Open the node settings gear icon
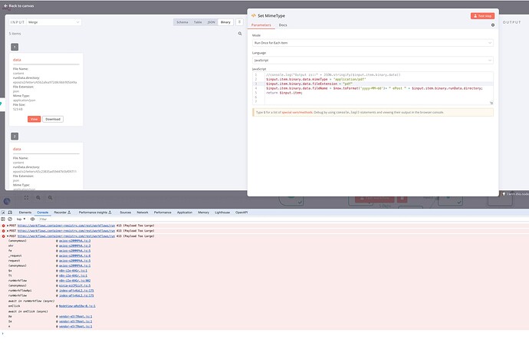Viewport: 529px width, 346px height. click(x=493, y=25)
